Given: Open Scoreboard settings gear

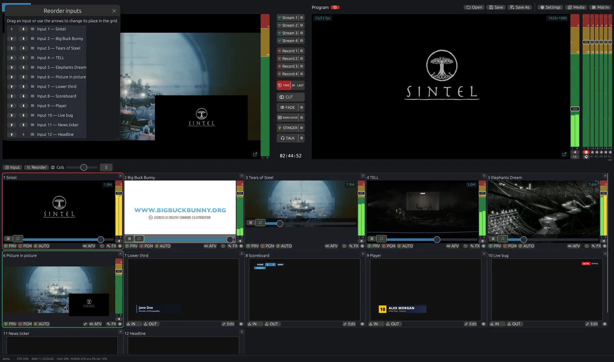Looking at the screenshot, I should click(362, 324).
